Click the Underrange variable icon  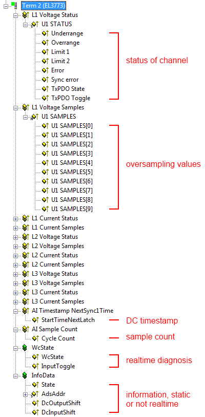coord(45,33)
